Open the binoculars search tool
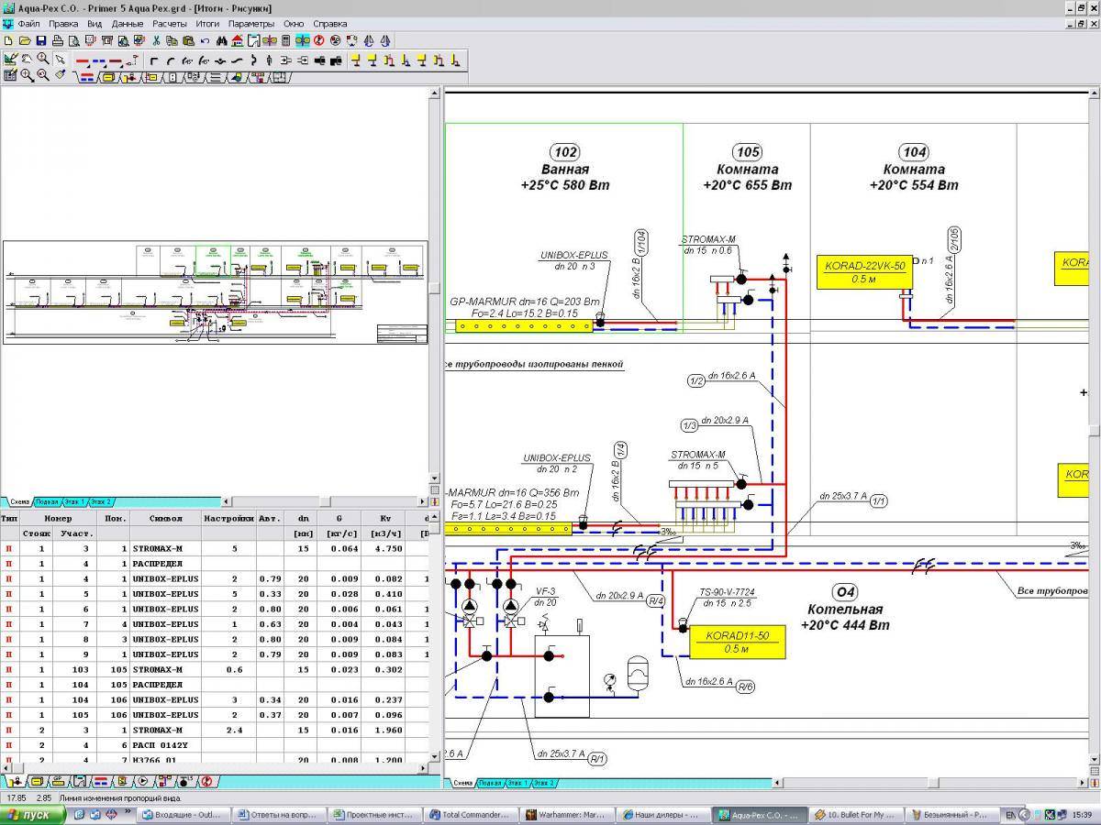 (222, 41)
